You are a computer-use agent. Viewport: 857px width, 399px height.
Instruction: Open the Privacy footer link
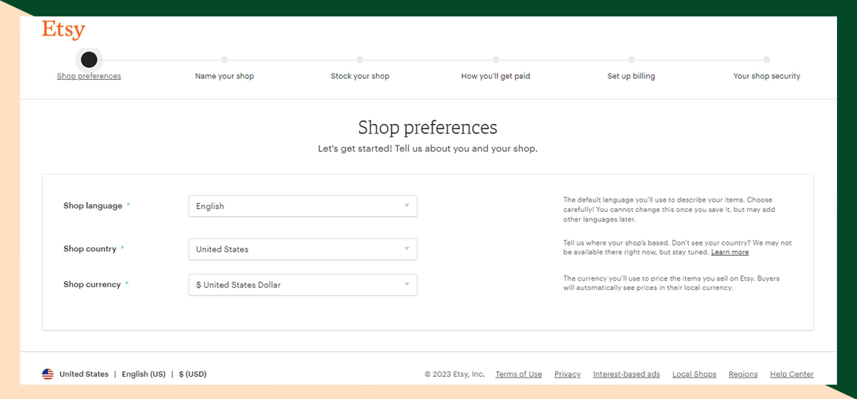tap(567, 374)
